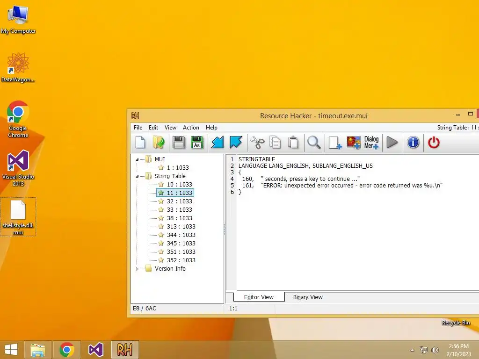Image resolution: width=479 pixels, height=359 pixels.
Task: Compile script with the gray play icon
Action: pyautogui.click(x=392, y=143)
